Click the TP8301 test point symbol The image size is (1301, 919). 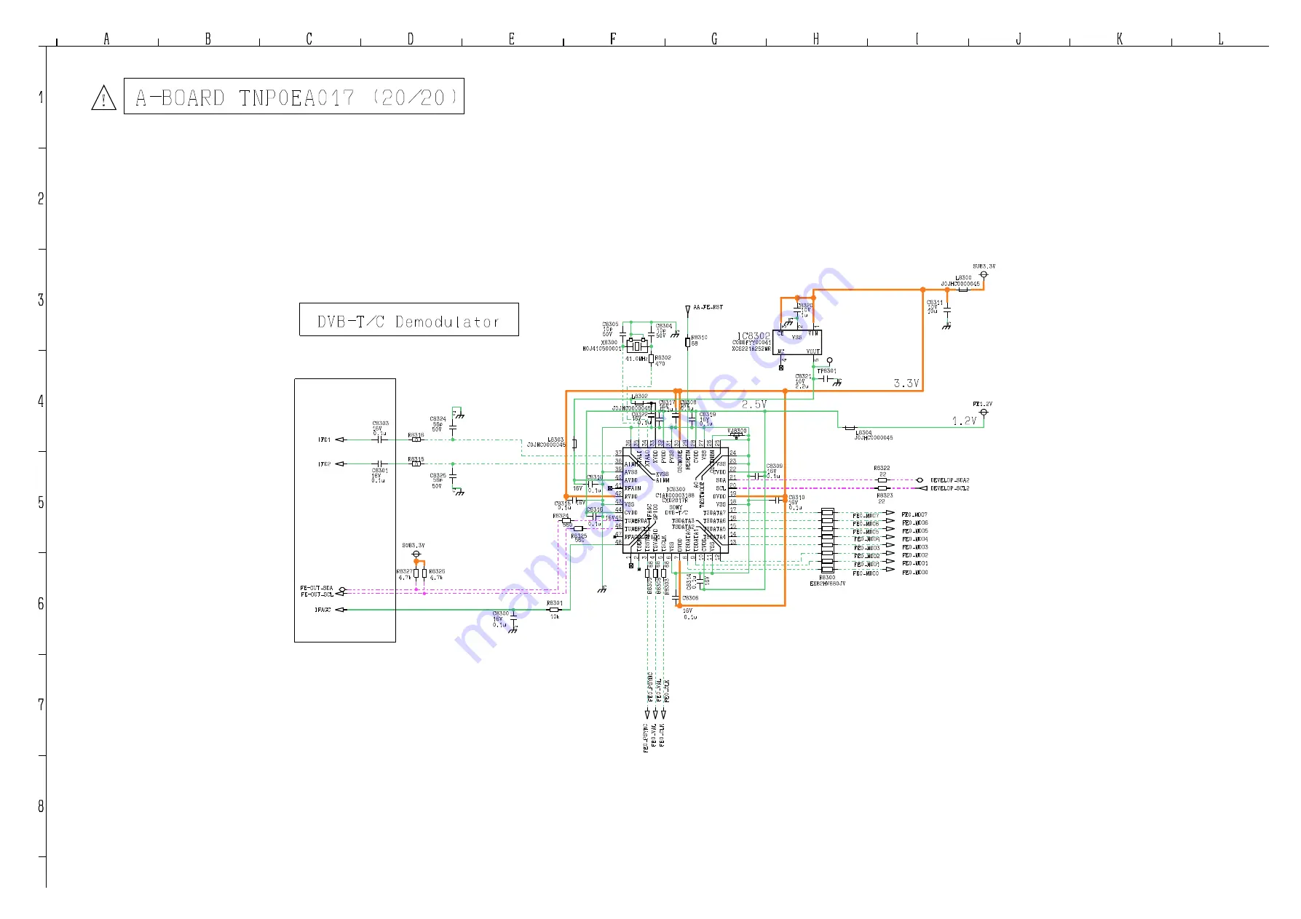click(x=829, y=361)
